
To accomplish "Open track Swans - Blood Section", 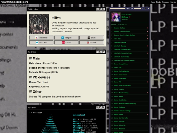I will 120,100.
